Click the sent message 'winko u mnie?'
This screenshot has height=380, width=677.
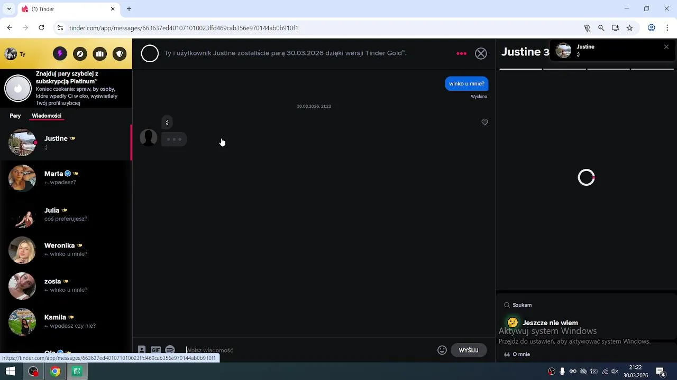click(466, 83)
